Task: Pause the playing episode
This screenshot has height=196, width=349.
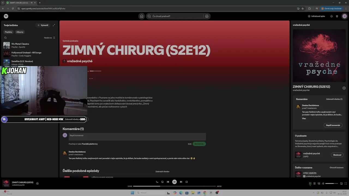Action: (x=174, y=182)
